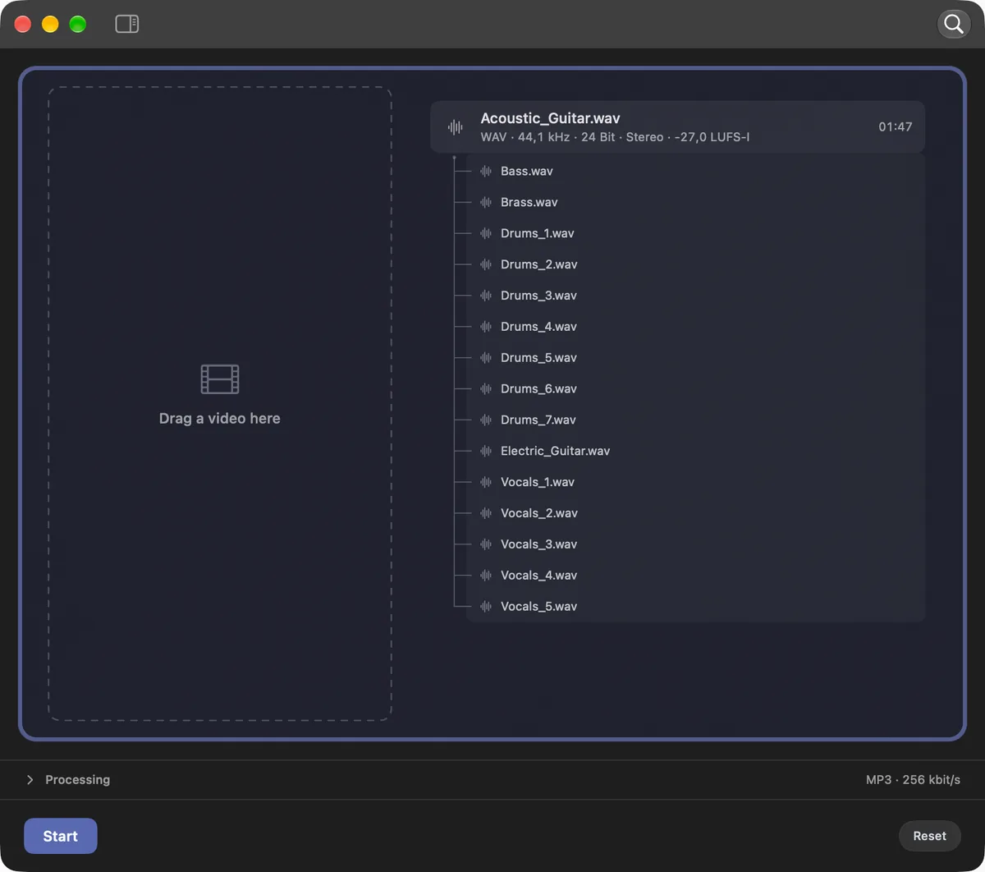Select the Acoustic_Guitar.wav file name
The image size is (985, 872).
pos(550,118)
